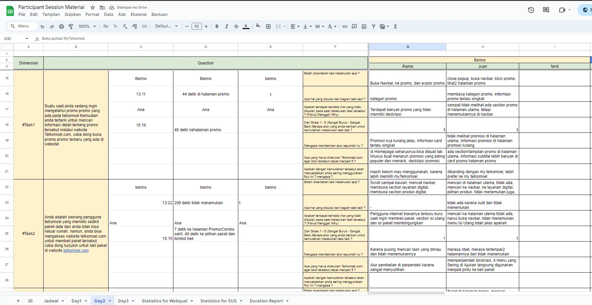Open more number formats (123)
Viewport: 592px width, 305px height.
[x=144, y=26]
